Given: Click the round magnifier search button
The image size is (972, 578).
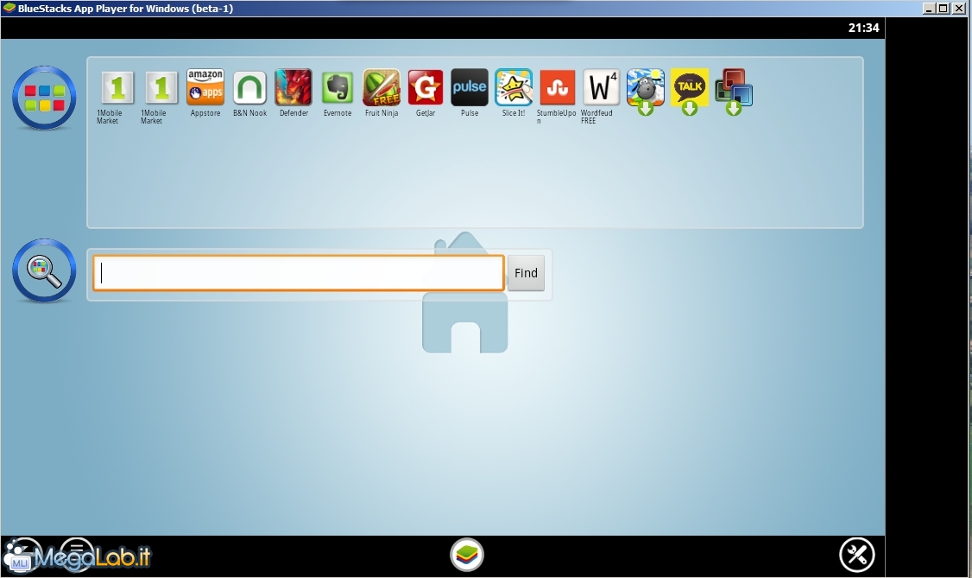Looking at the screenshot, I should click(x=44, y=270).
